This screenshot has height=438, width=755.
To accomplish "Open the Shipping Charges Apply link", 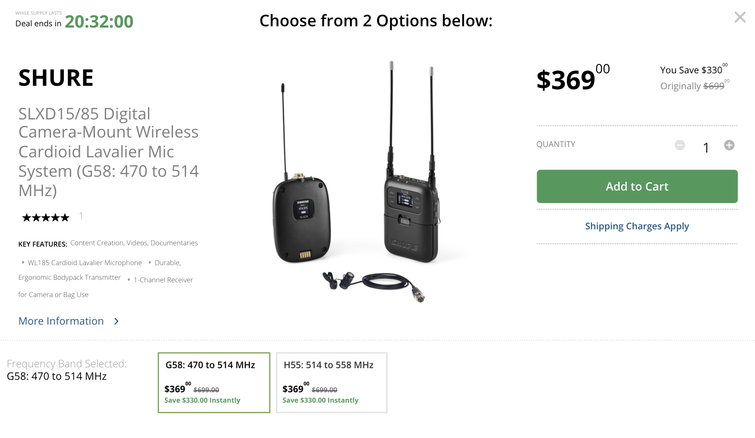I will point(637,226).
